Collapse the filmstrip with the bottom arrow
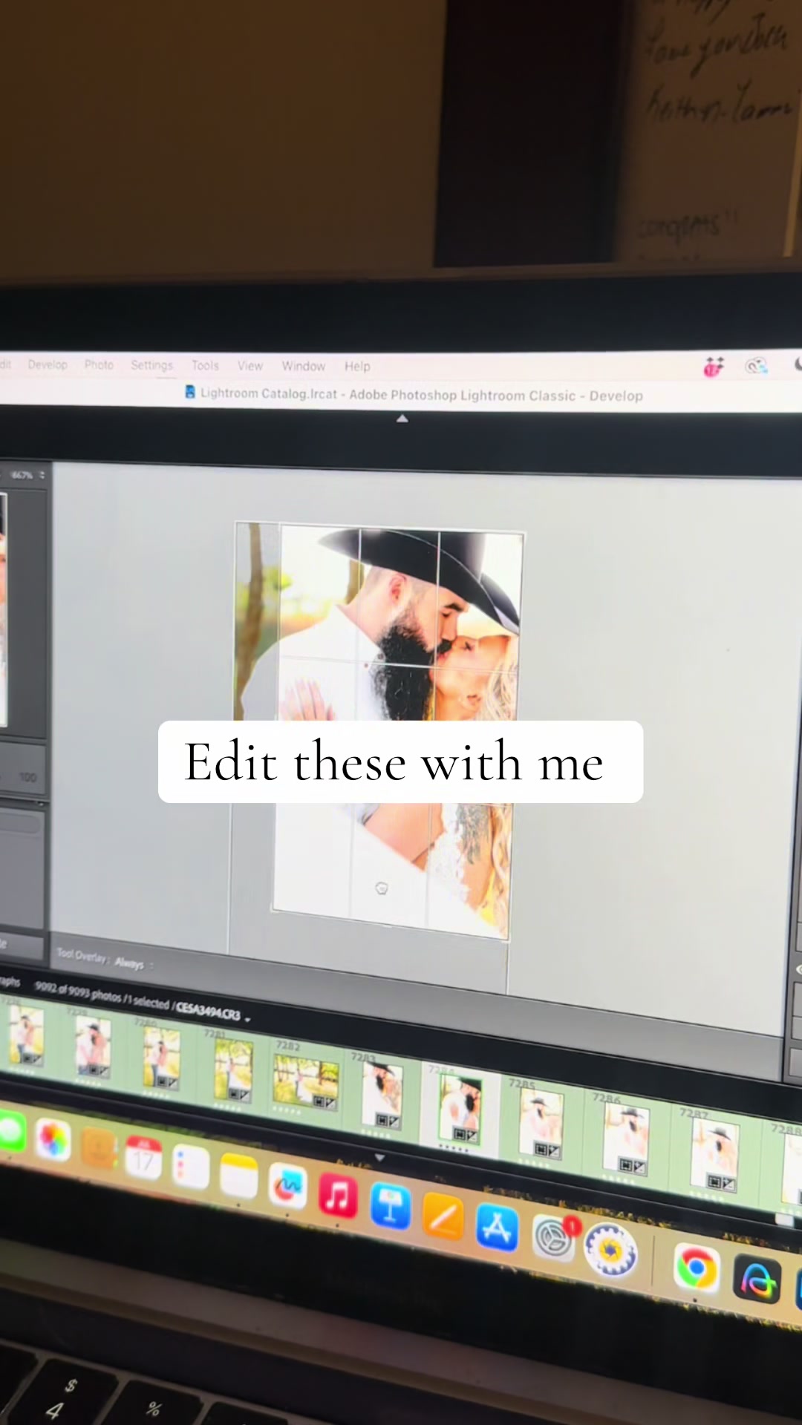Screen dimensions: 802x1425 (x=379, y=1158)
